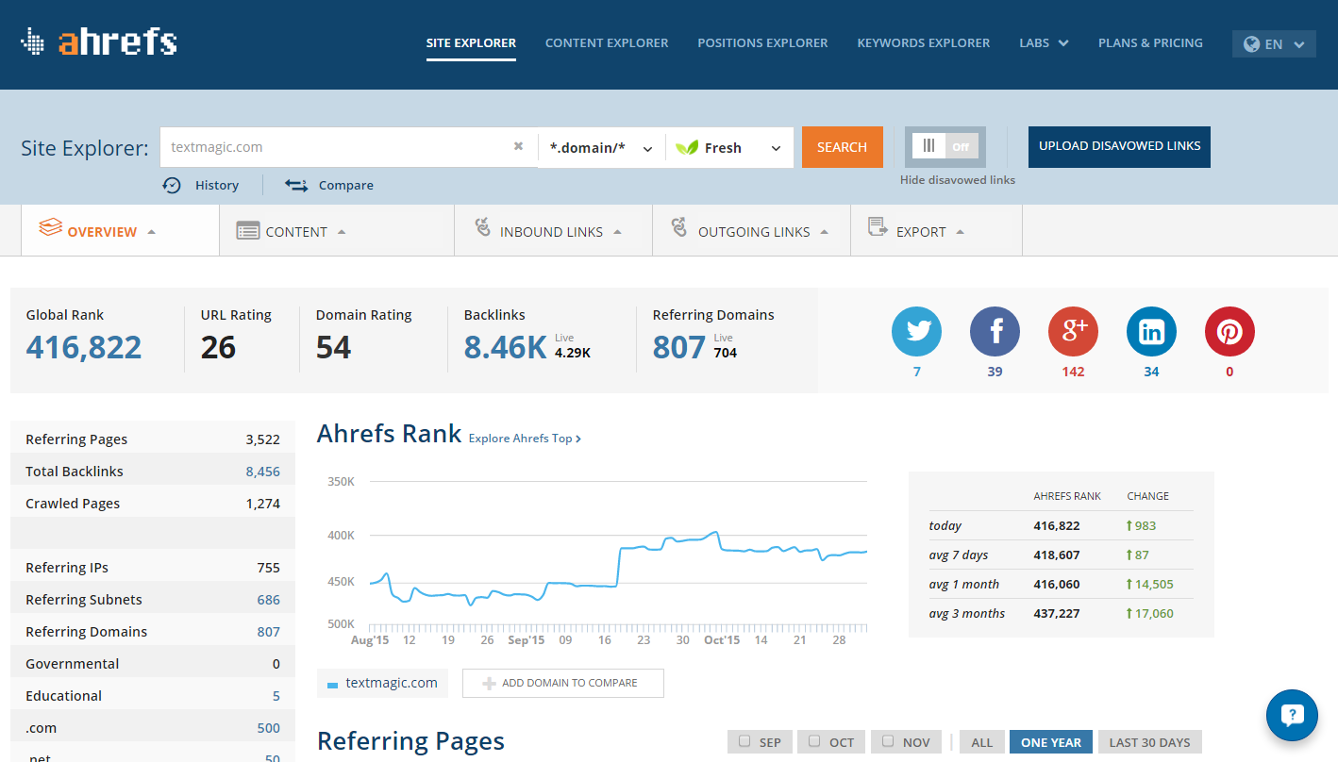Click the 416,822 global rank value

[x=84, y=347]
